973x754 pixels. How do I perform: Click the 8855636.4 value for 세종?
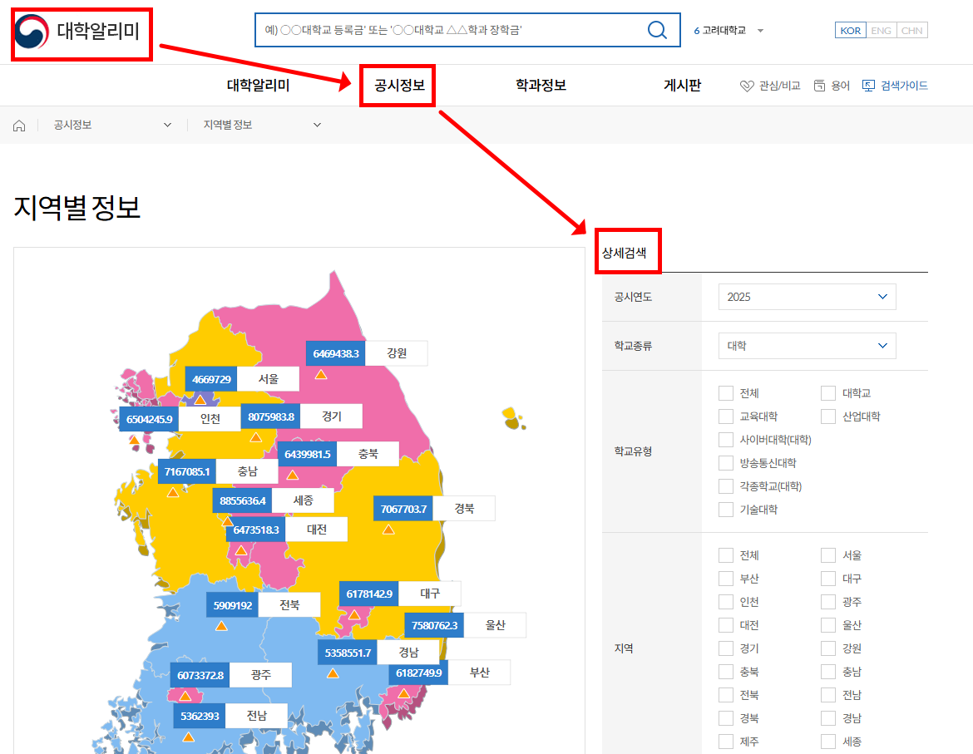click(243, 500)
